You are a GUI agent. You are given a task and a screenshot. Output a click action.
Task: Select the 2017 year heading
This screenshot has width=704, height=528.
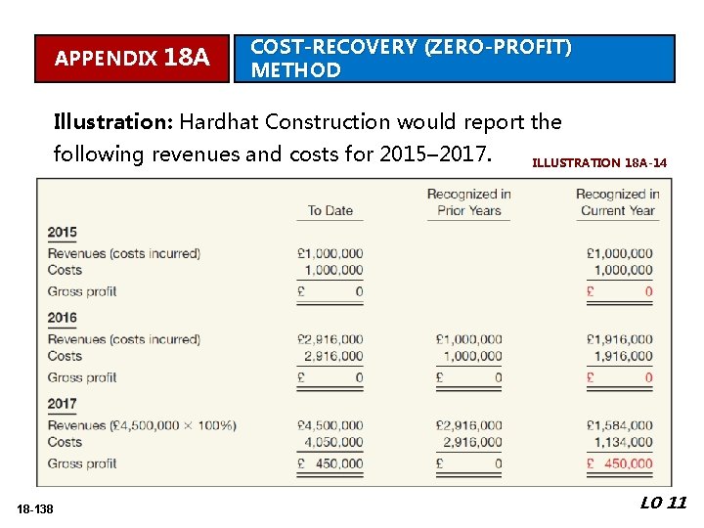point(62,404)
